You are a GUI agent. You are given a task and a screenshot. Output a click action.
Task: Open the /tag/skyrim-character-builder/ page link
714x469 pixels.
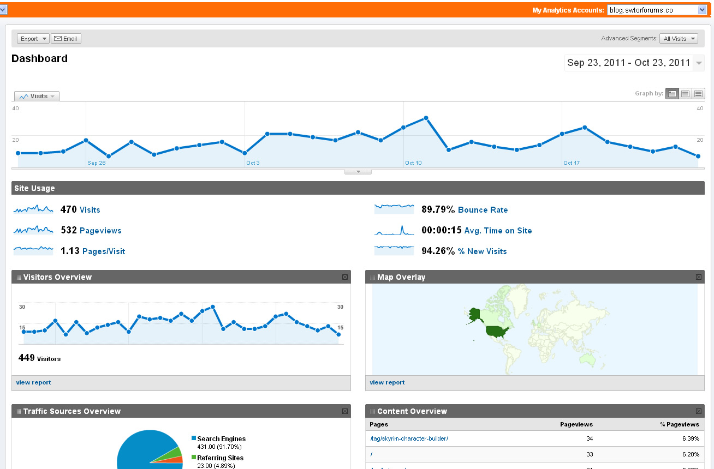[x=409, y=438]
